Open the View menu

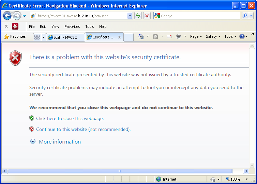click(x=55, y=27)
